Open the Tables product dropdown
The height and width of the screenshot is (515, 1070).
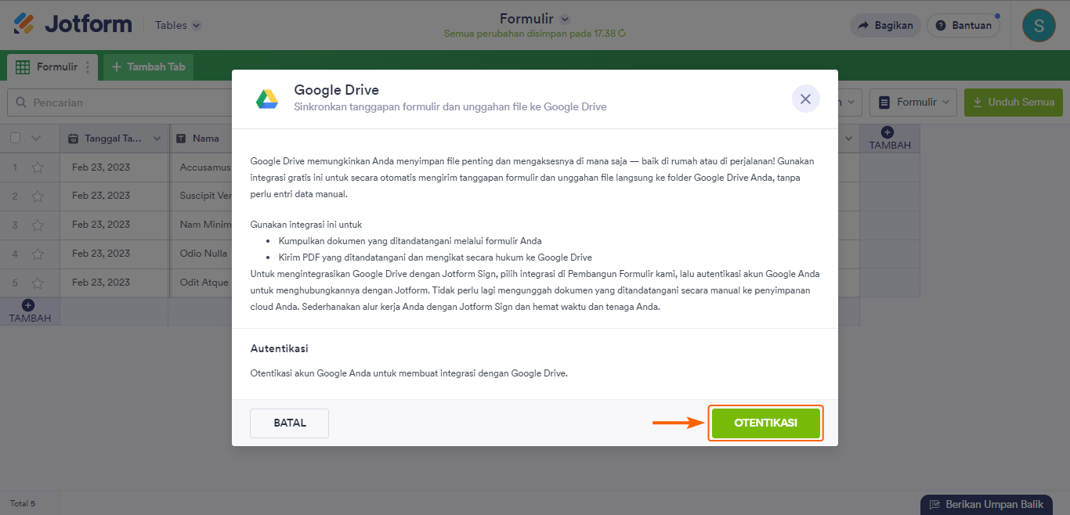pos(178,25)
